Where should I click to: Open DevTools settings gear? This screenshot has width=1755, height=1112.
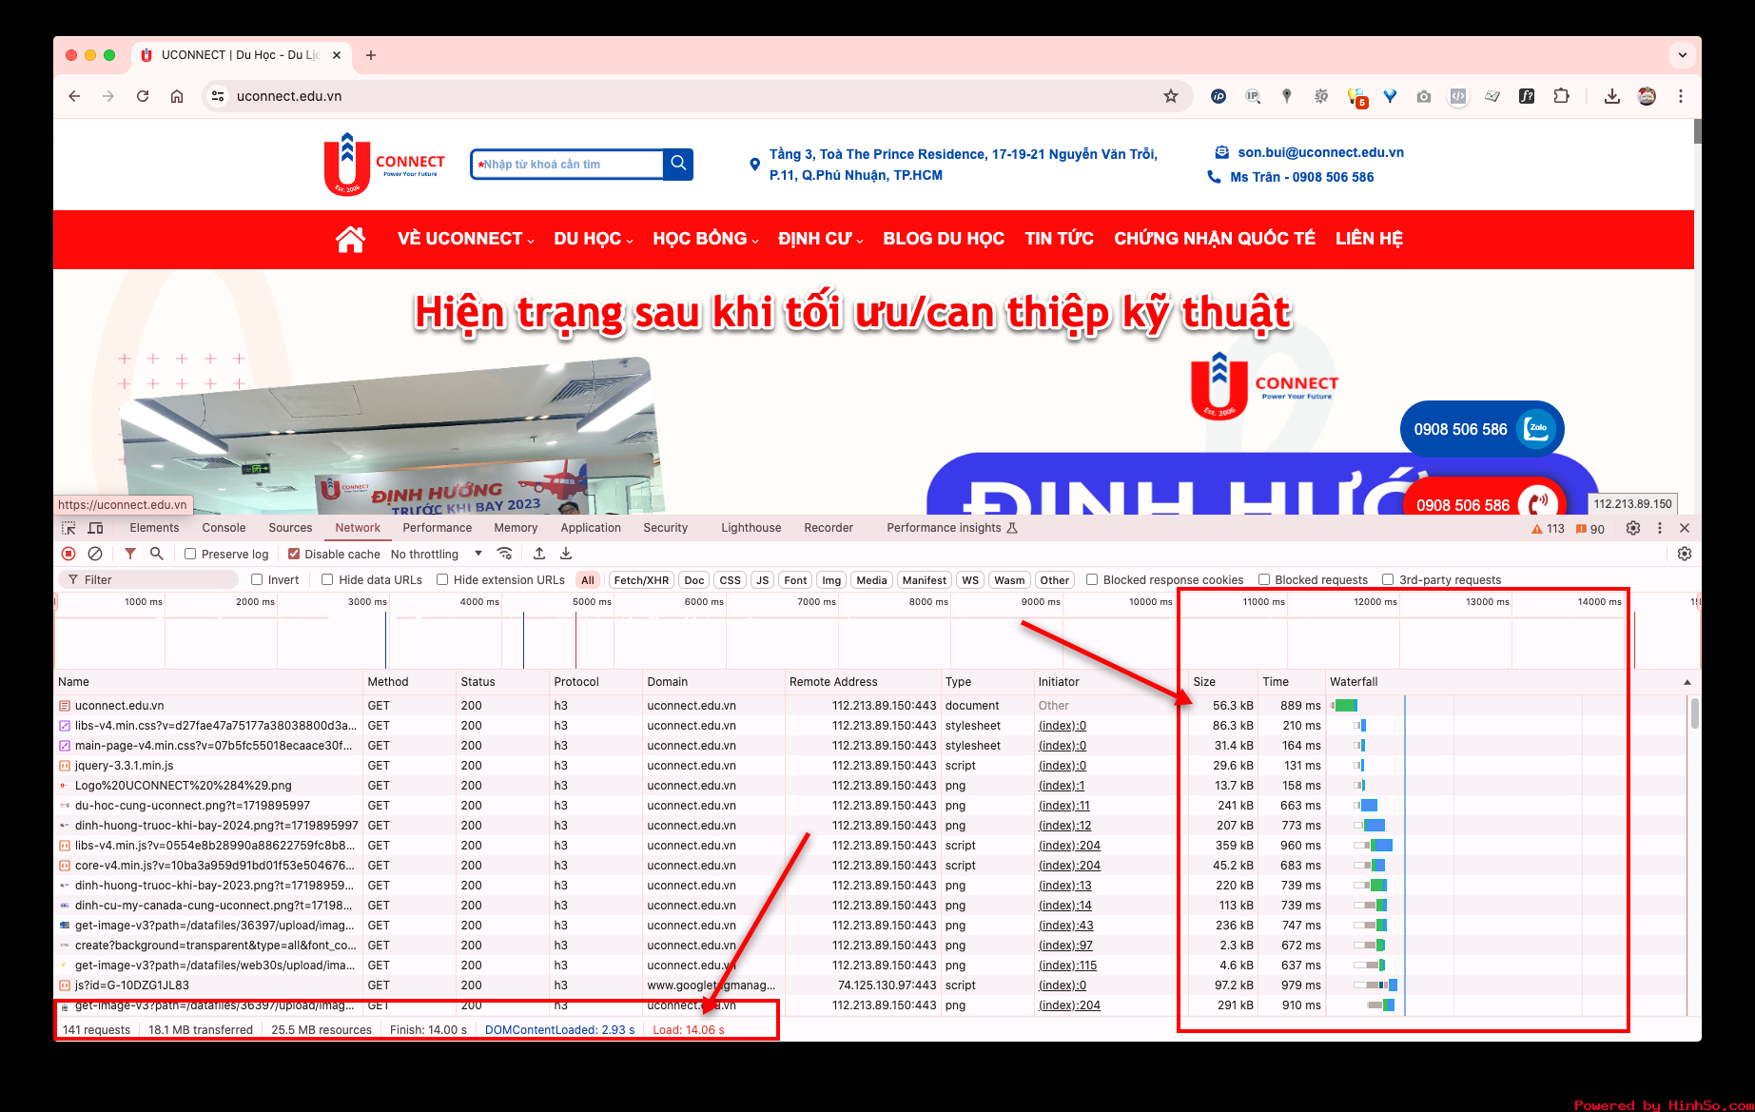[1633, 528]
